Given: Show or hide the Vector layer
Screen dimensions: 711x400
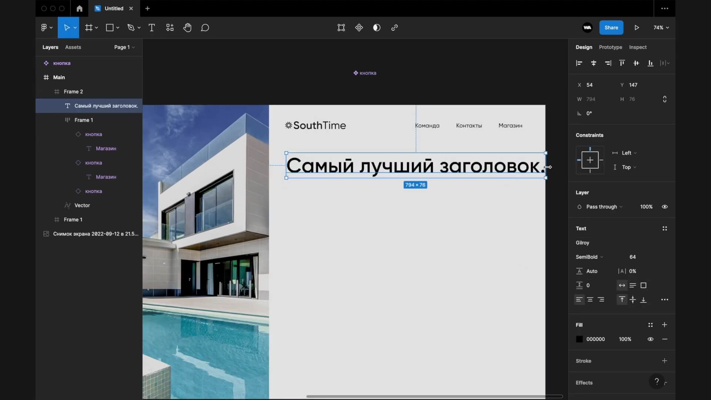Looking at the screenshot, I should click(x=135, y=205).
